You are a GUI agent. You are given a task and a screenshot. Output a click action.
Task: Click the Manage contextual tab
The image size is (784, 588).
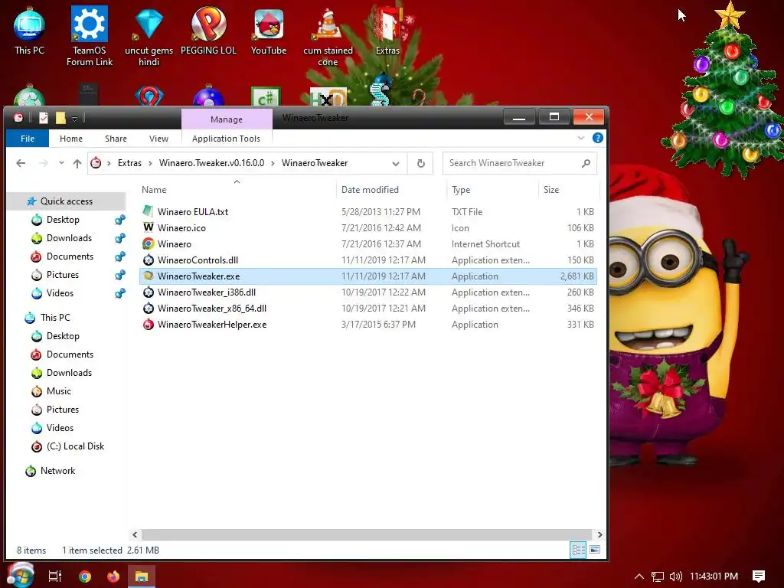coord(227,119)
